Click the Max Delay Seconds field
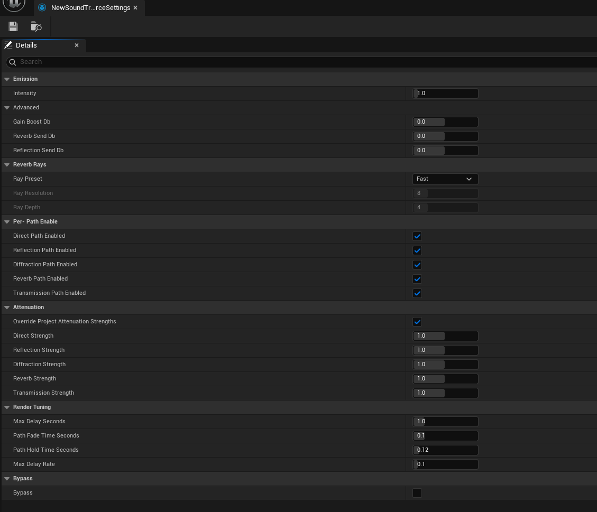 [445, 422]
